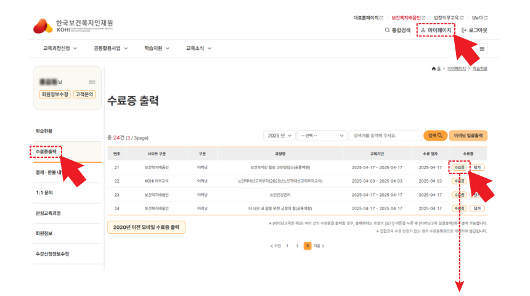Open the 법정의무교육 top link

[449, 18]
